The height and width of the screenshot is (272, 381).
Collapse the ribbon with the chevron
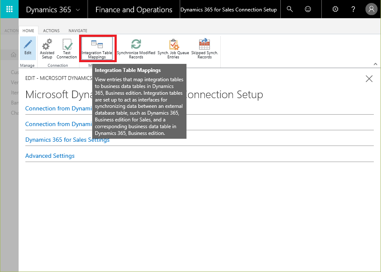coord(376,64)
